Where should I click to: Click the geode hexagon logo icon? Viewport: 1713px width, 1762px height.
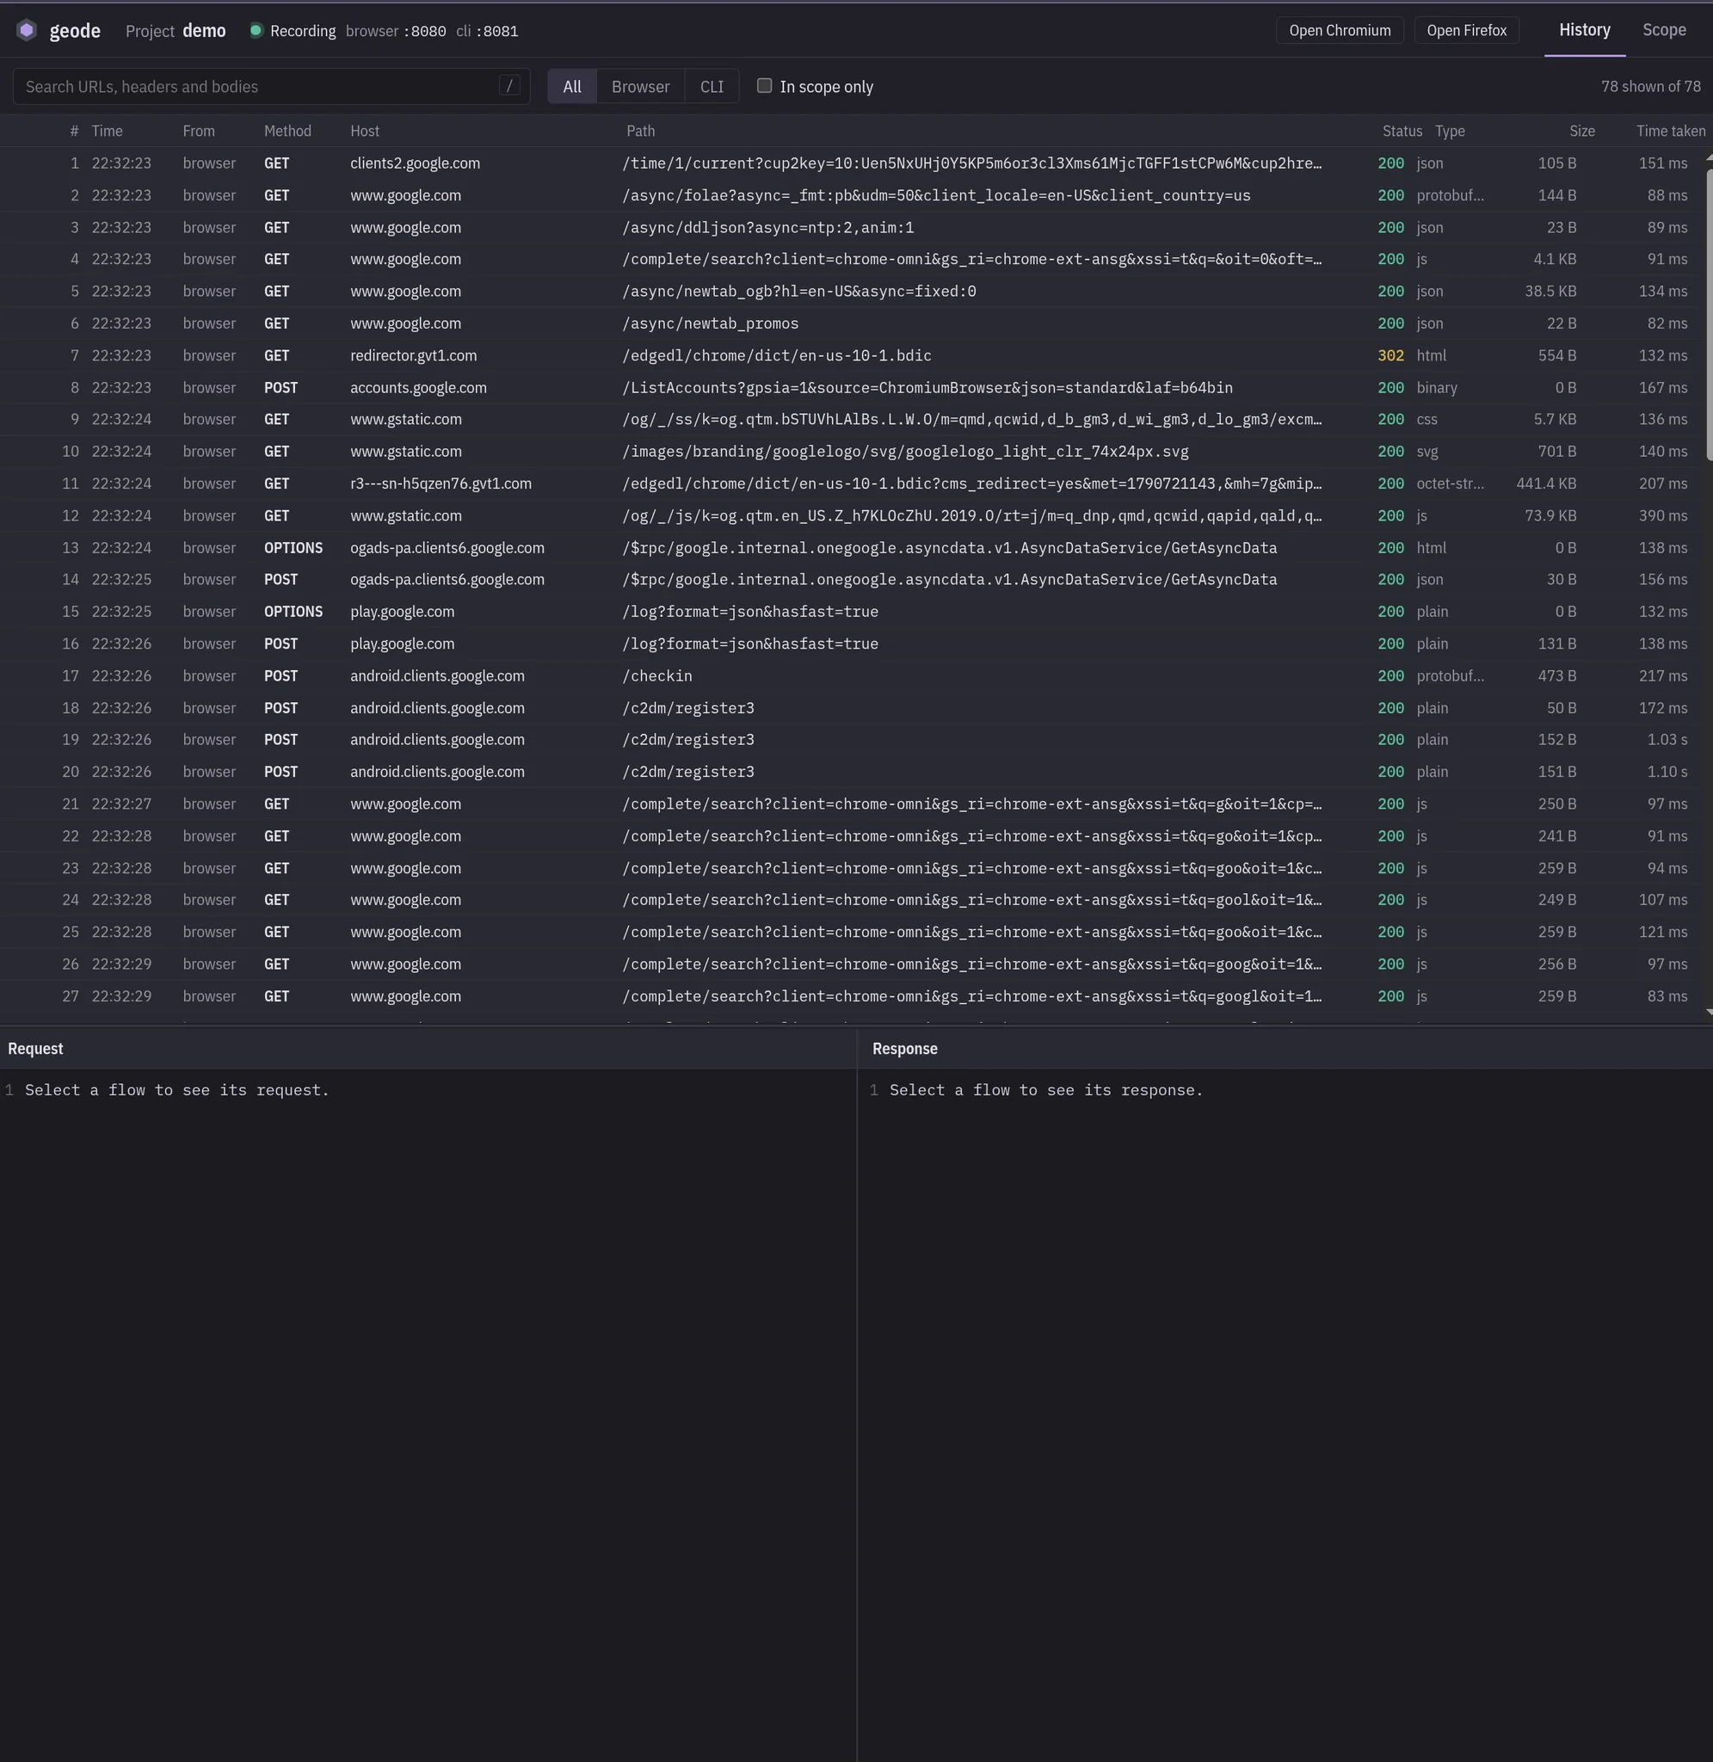[27, 31]
